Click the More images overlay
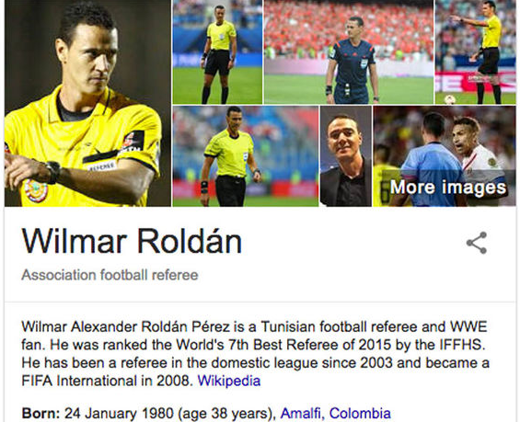520x422 pixels. tap(448, 188)
